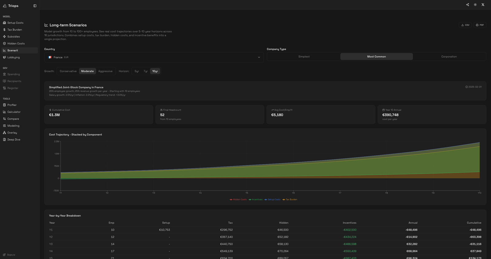Open the Calculator tool
Image resolution: width=491 pixels, height=259 pixels.
tap(14, 112)
